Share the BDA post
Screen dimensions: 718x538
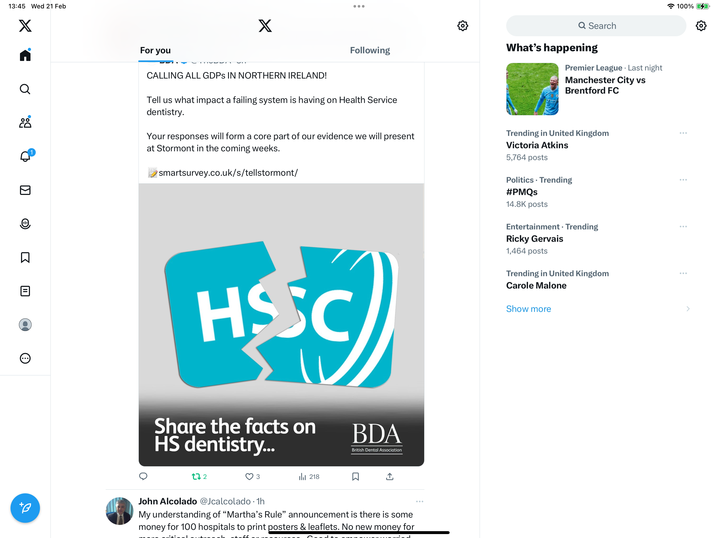click(389, 476)
